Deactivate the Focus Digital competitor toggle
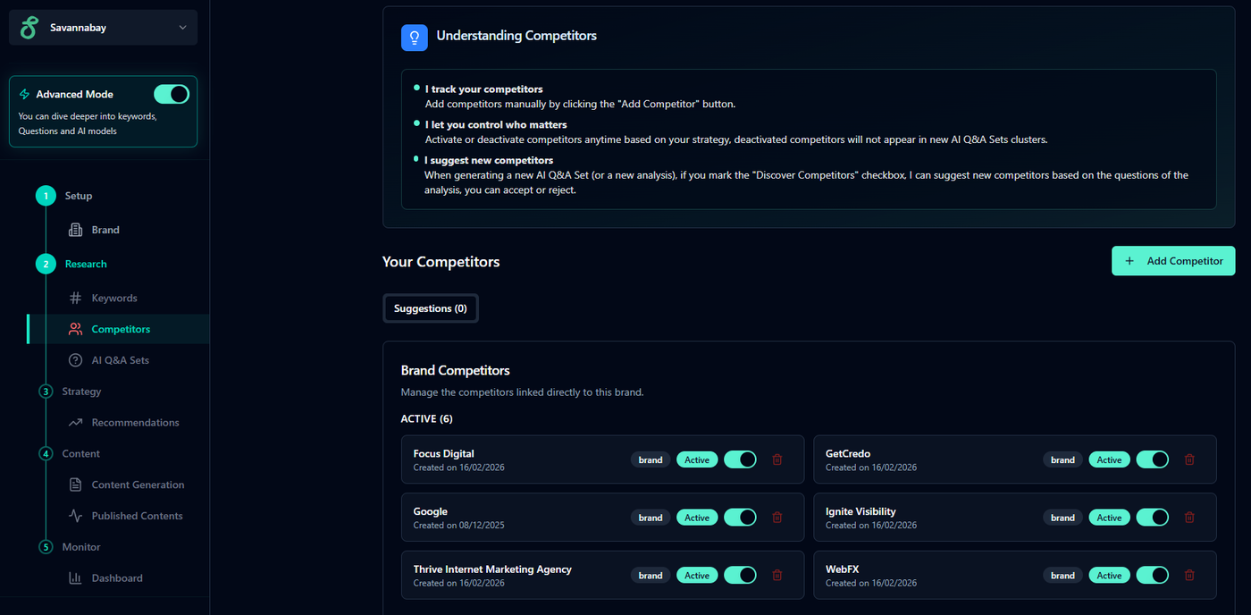This screenshot has width=1251, height=615. 740,459
